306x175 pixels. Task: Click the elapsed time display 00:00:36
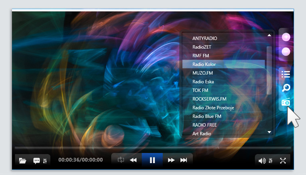(69, 160)
